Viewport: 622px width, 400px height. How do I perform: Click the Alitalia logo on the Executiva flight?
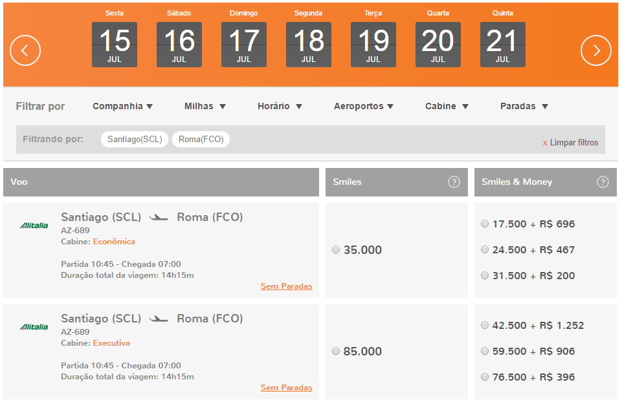click(34, 327)
